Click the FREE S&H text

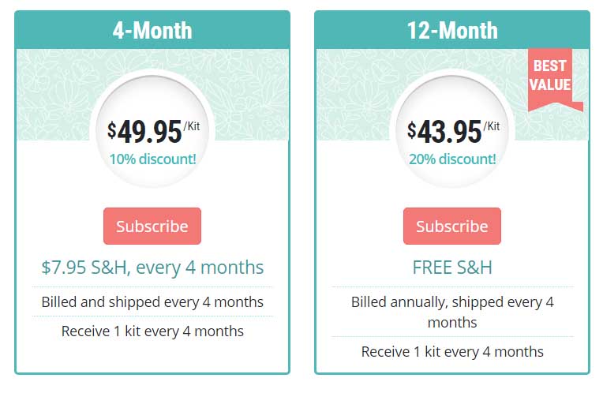(452, 268)
